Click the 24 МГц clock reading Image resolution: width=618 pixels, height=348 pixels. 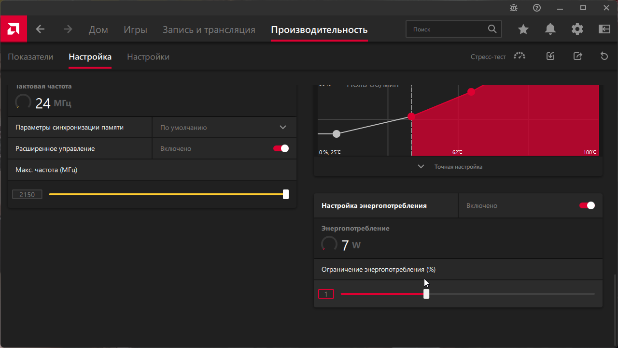(53, 103)
